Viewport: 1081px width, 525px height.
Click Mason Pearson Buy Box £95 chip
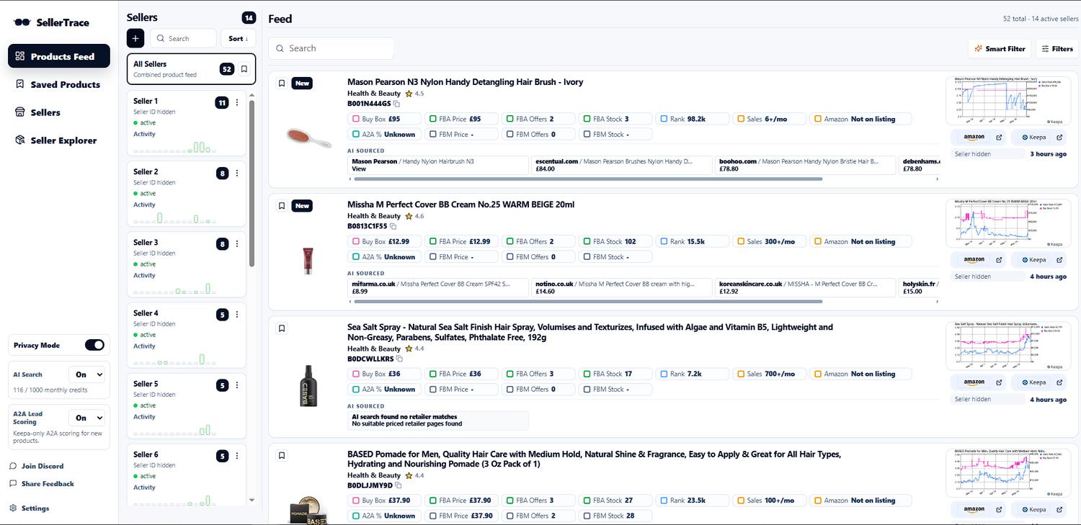[383, 119]
